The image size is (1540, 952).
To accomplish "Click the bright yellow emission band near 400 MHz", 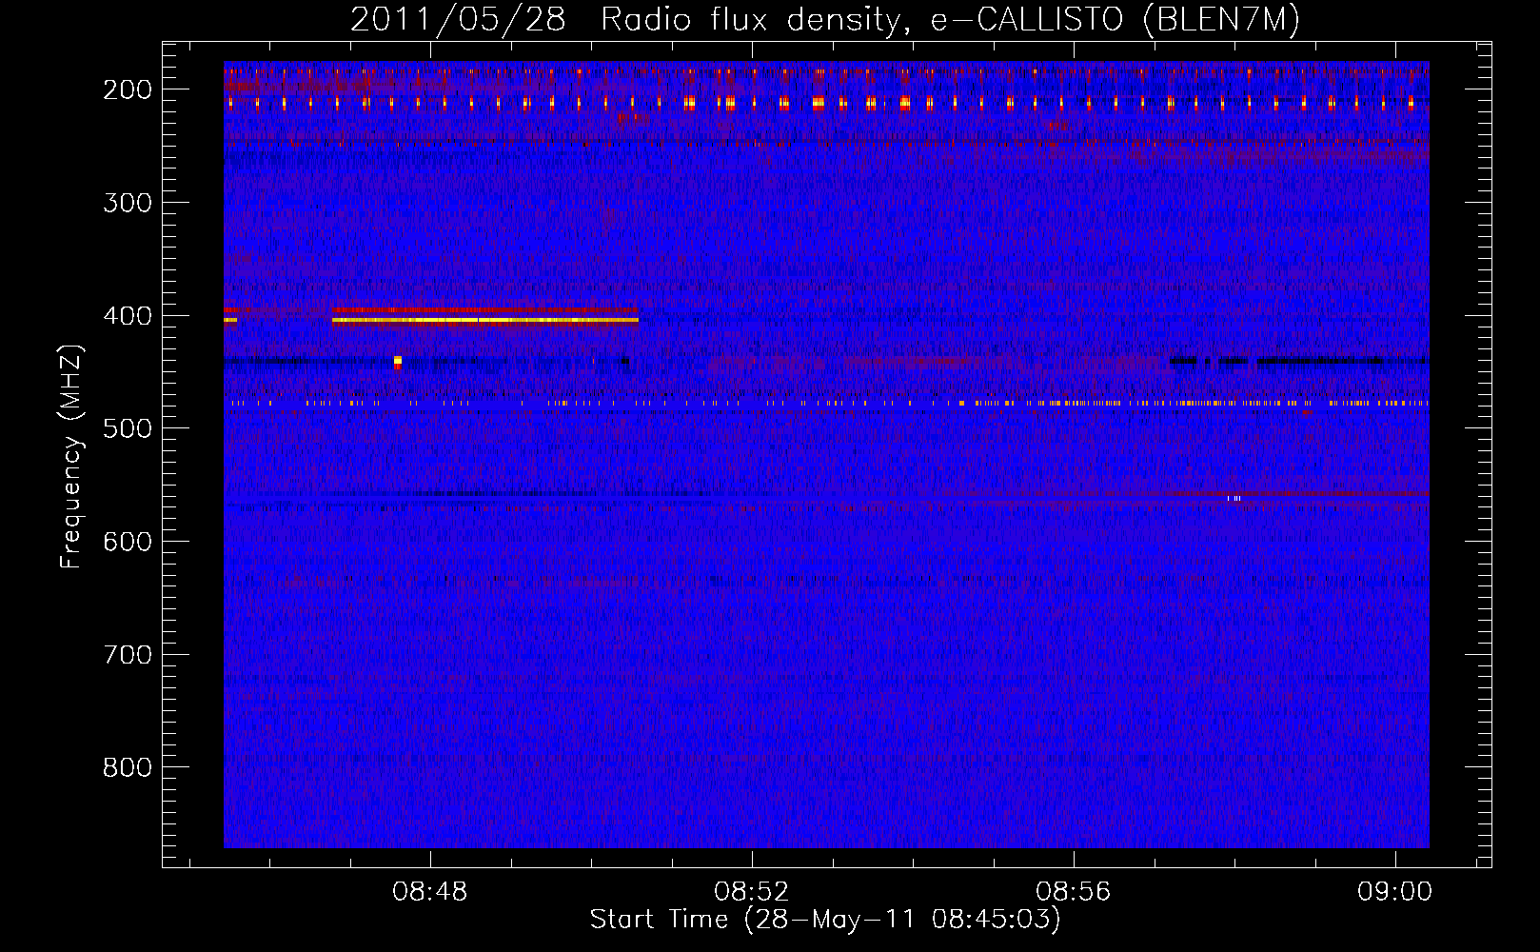I will [x=485, y=321].
